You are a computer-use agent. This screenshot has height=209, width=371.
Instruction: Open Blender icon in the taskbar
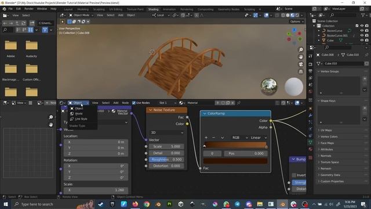pyautogui.click(x=282, y=204)
